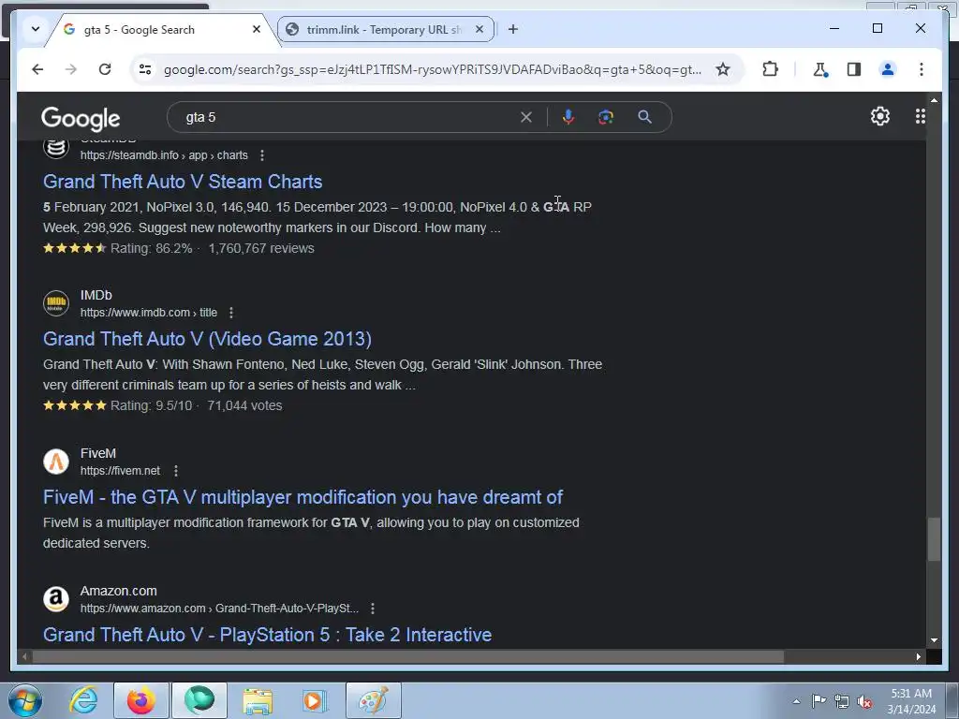Open options for the SteamDB result

point(262,155)
